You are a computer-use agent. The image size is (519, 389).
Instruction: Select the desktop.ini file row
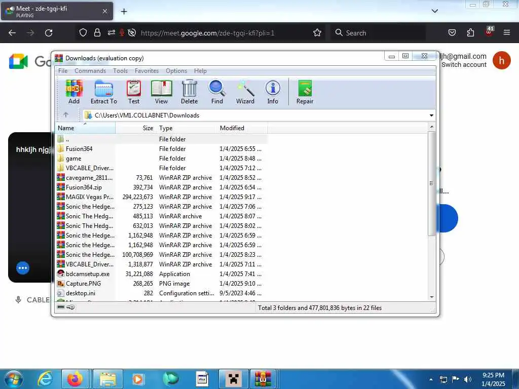162,293
